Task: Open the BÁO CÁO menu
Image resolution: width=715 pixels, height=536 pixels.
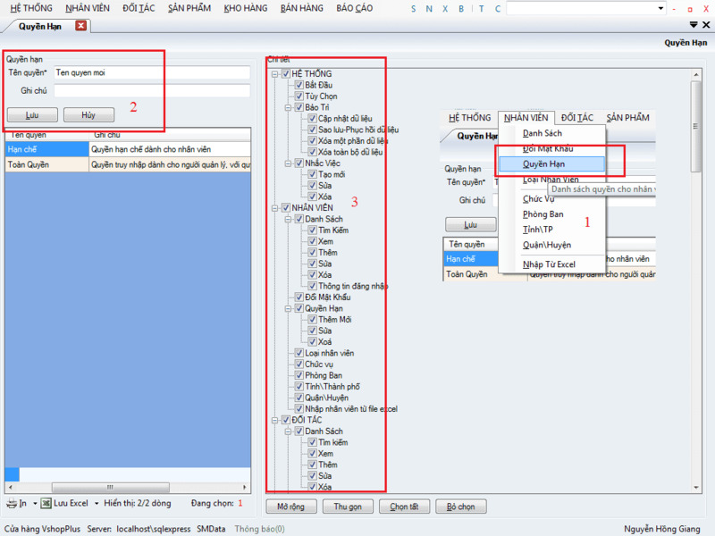Action: (x=354, y=8)
